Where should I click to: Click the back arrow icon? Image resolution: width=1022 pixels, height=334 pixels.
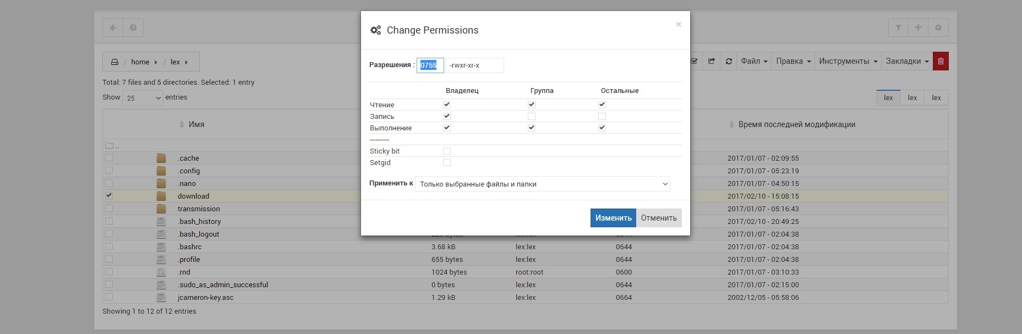[x=113, y=28]
